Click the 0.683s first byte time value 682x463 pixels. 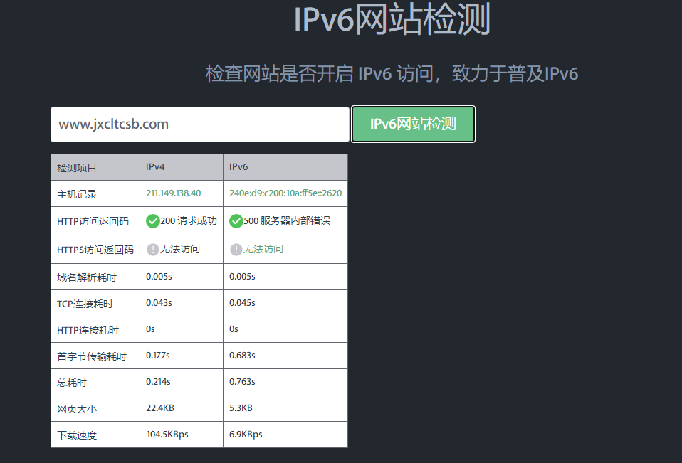point(242,356)
